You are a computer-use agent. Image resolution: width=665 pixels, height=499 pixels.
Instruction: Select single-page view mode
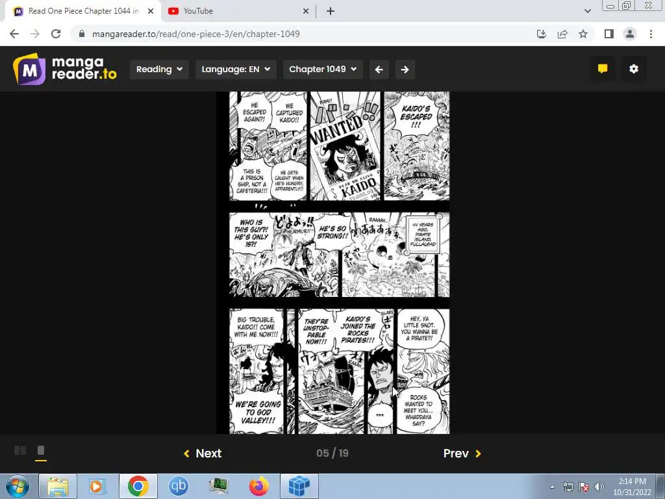point(41,450)
